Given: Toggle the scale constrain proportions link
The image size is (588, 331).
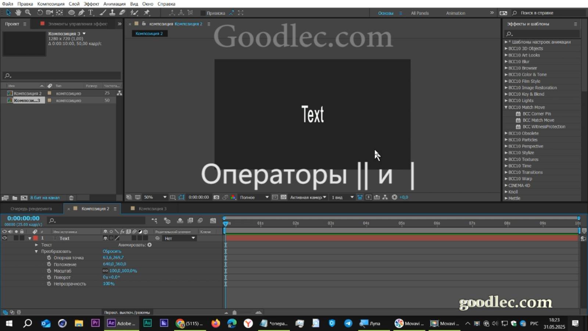Looking at the screenshot, I should [105, 271].
